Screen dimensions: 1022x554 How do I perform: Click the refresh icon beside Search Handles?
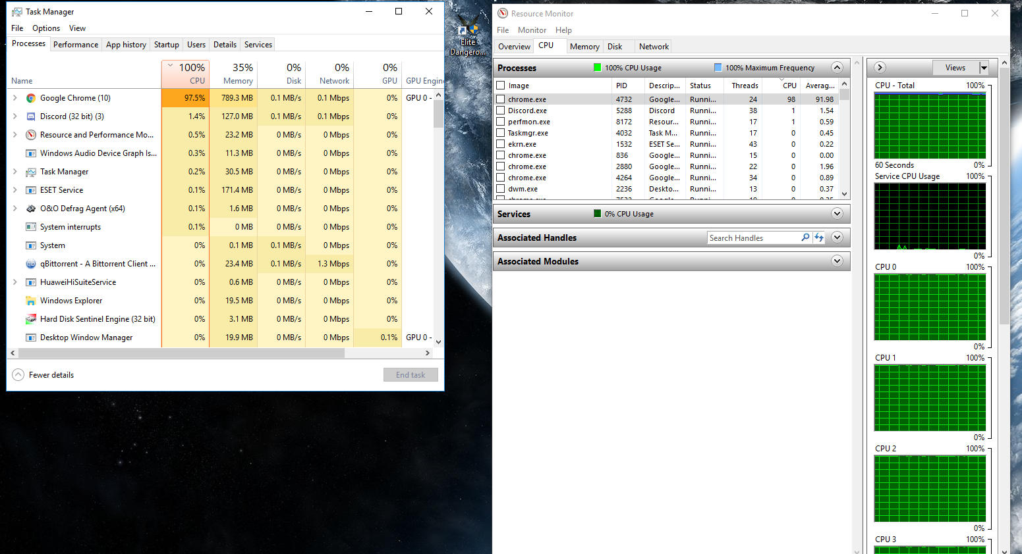819,238
